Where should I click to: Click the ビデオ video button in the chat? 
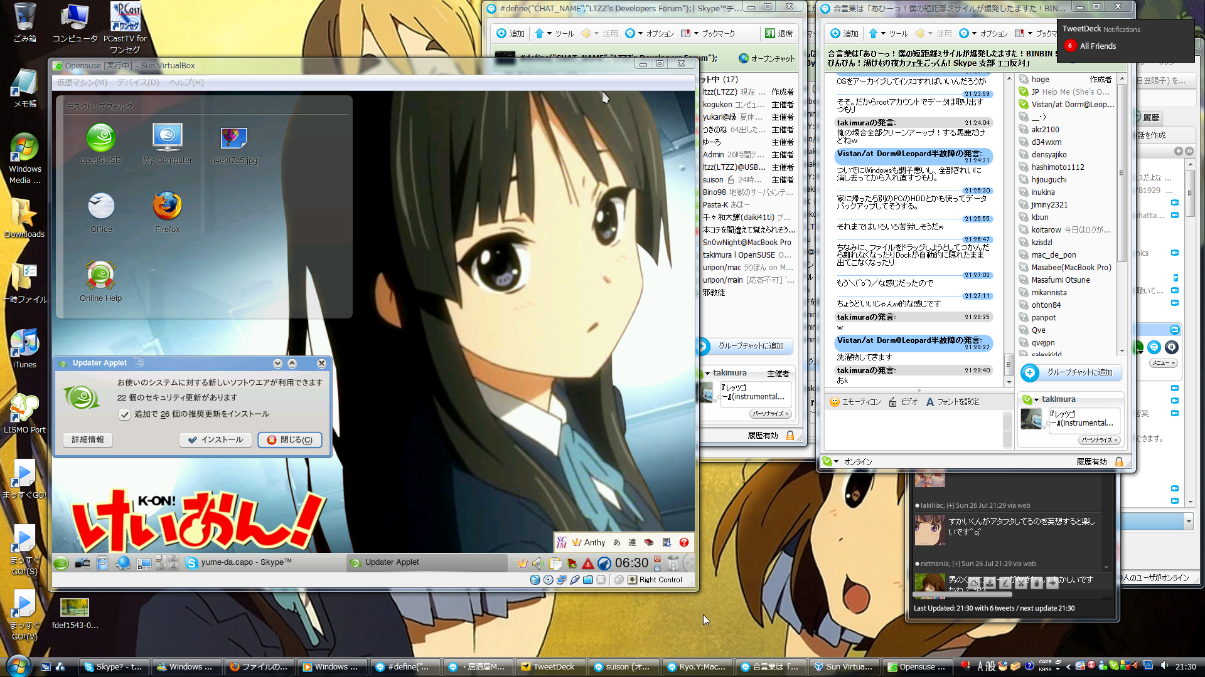pos(903,402)
